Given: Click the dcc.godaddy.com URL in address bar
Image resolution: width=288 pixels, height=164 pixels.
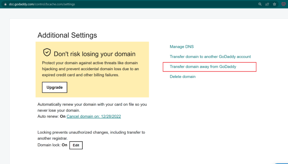Looking at the screenshot, I should tap(42, 4).
